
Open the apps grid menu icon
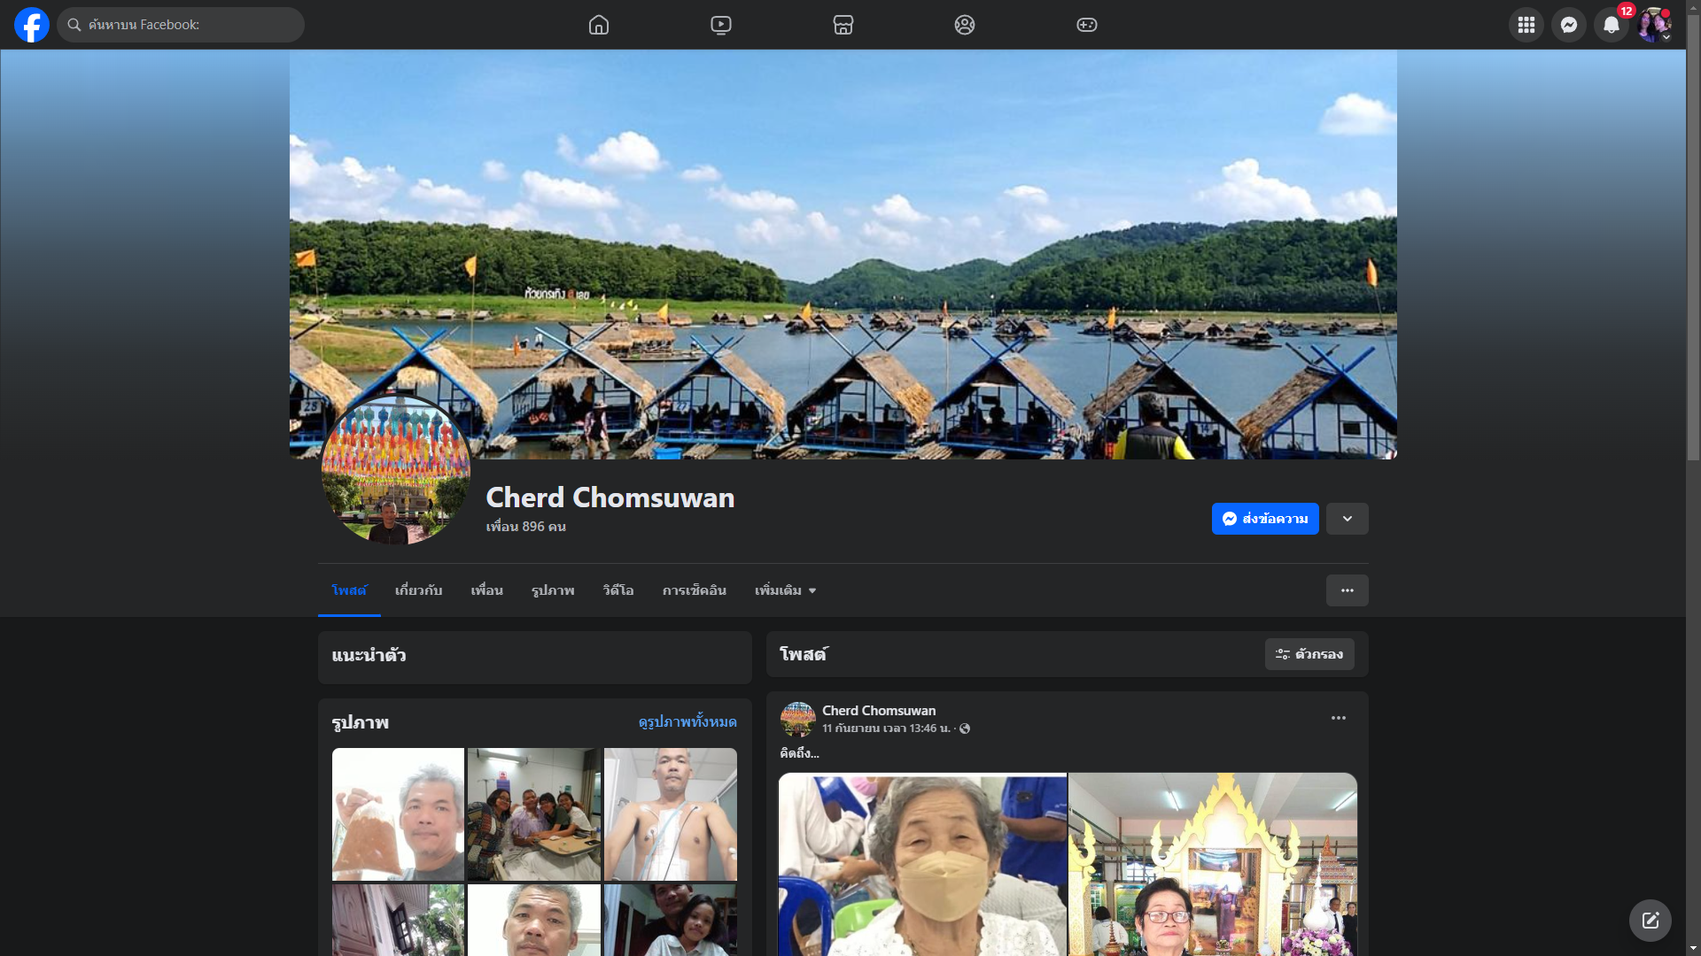[x=1526, y=25]
